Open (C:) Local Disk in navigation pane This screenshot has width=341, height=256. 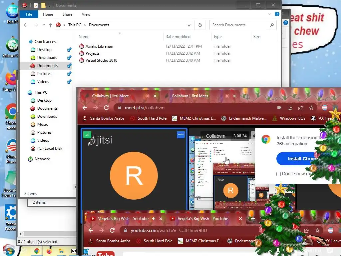[x=50, y=148]
